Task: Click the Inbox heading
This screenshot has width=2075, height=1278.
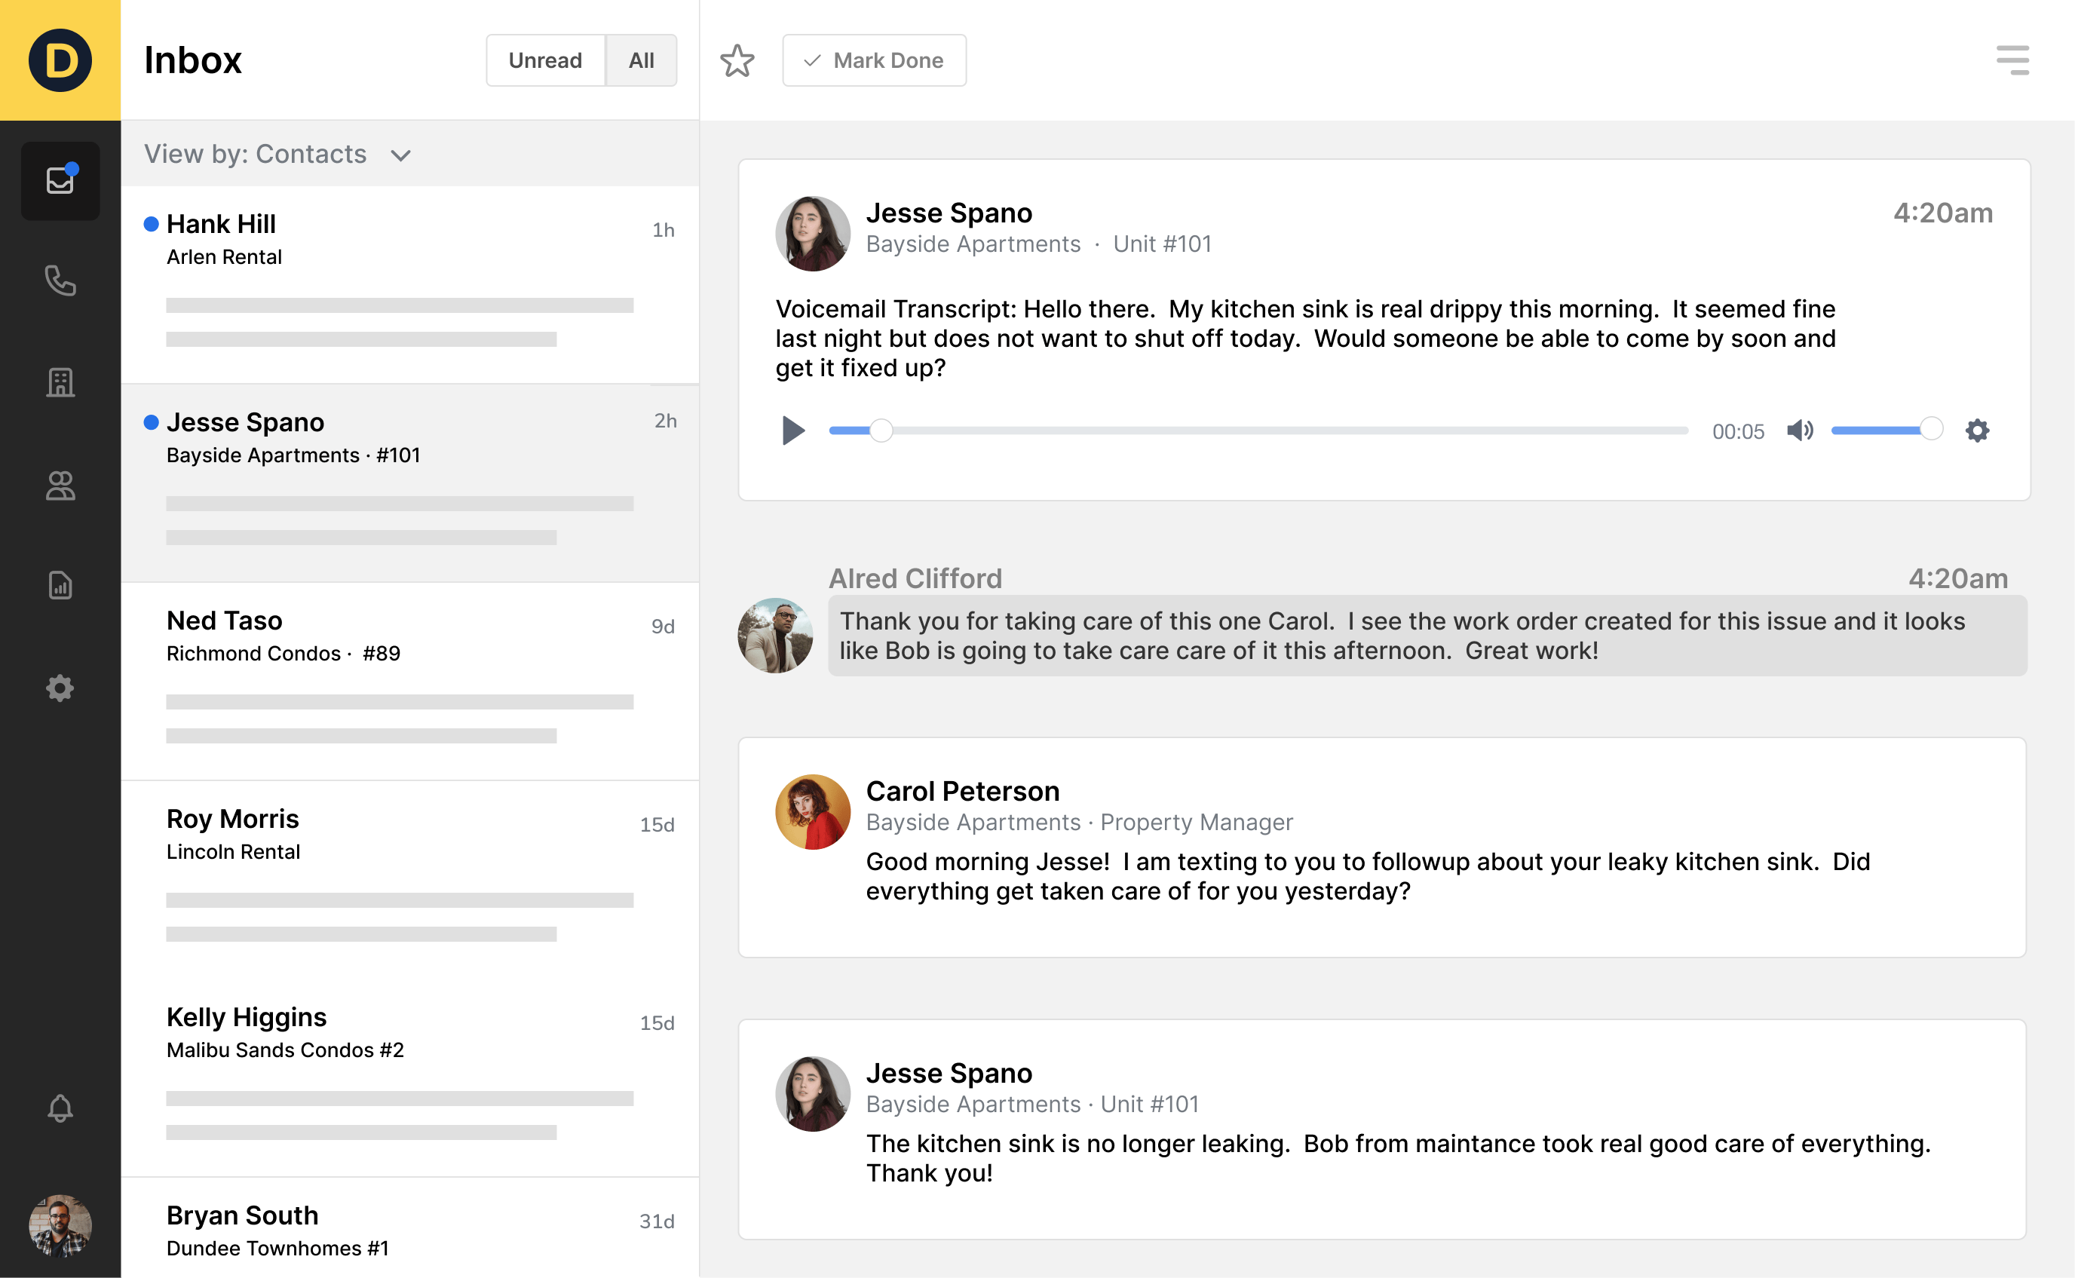Action: 193,60
